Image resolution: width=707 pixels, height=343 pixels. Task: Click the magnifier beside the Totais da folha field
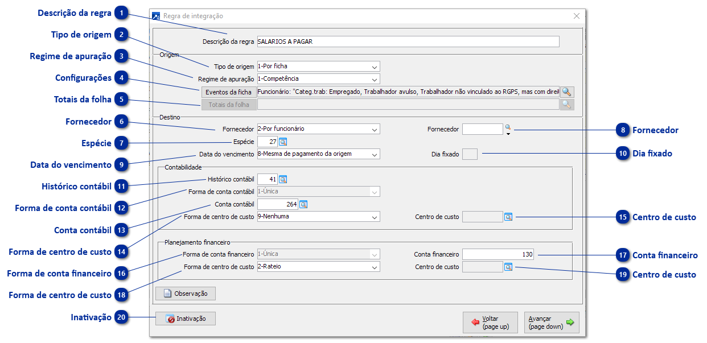click(567, 105)
